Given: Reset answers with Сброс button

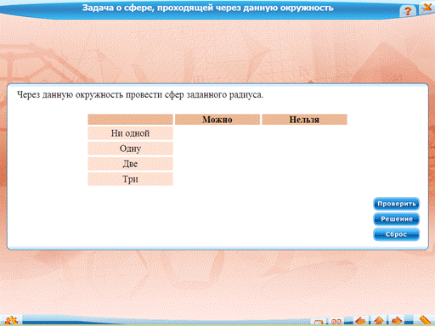Looking at the screenshot, I should point(396,234).
